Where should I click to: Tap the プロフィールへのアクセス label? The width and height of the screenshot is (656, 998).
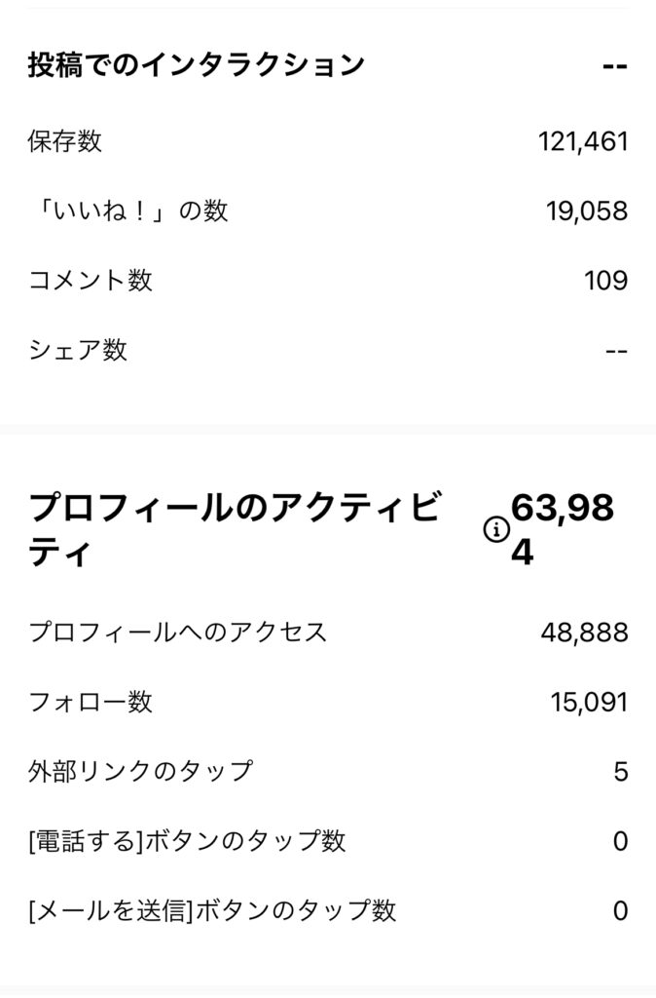pos(177,633)
